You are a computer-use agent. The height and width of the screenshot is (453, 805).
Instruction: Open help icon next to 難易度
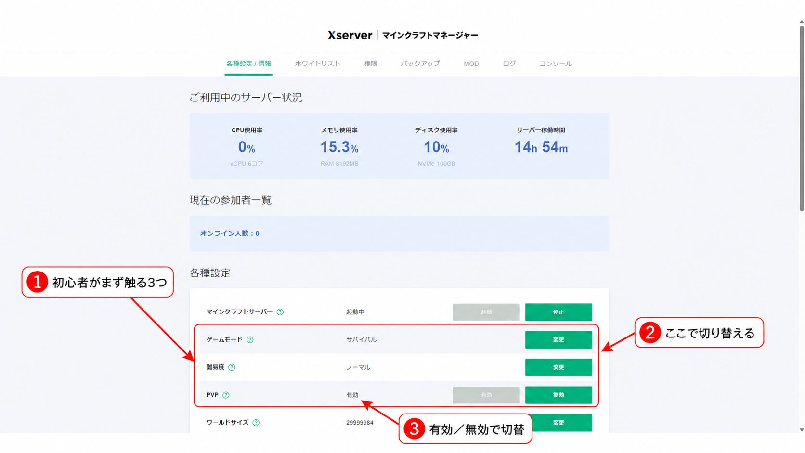(x=232, y=367)
